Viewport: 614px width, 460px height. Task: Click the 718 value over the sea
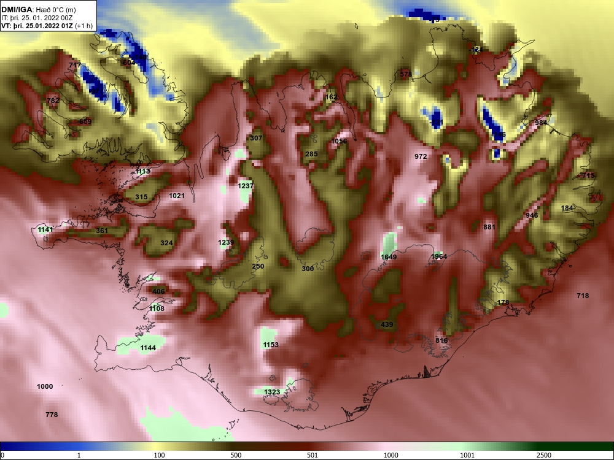coord(583,296)
